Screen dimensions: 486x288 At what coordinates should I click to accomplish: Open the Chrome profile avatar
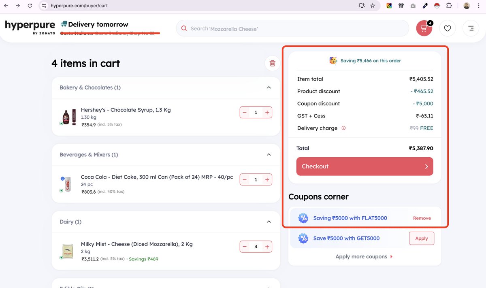467,6
